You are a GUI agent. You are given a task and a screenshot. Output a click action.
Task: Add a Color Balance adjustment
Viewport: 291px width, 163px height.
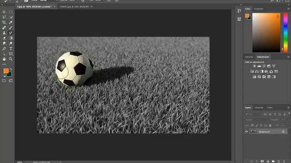[256, 72]
